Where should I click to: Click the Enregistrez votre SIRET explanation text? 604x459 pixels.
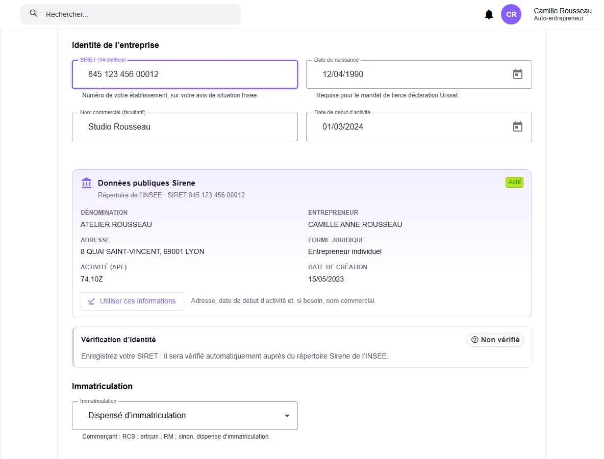click(x=235, y=356)
